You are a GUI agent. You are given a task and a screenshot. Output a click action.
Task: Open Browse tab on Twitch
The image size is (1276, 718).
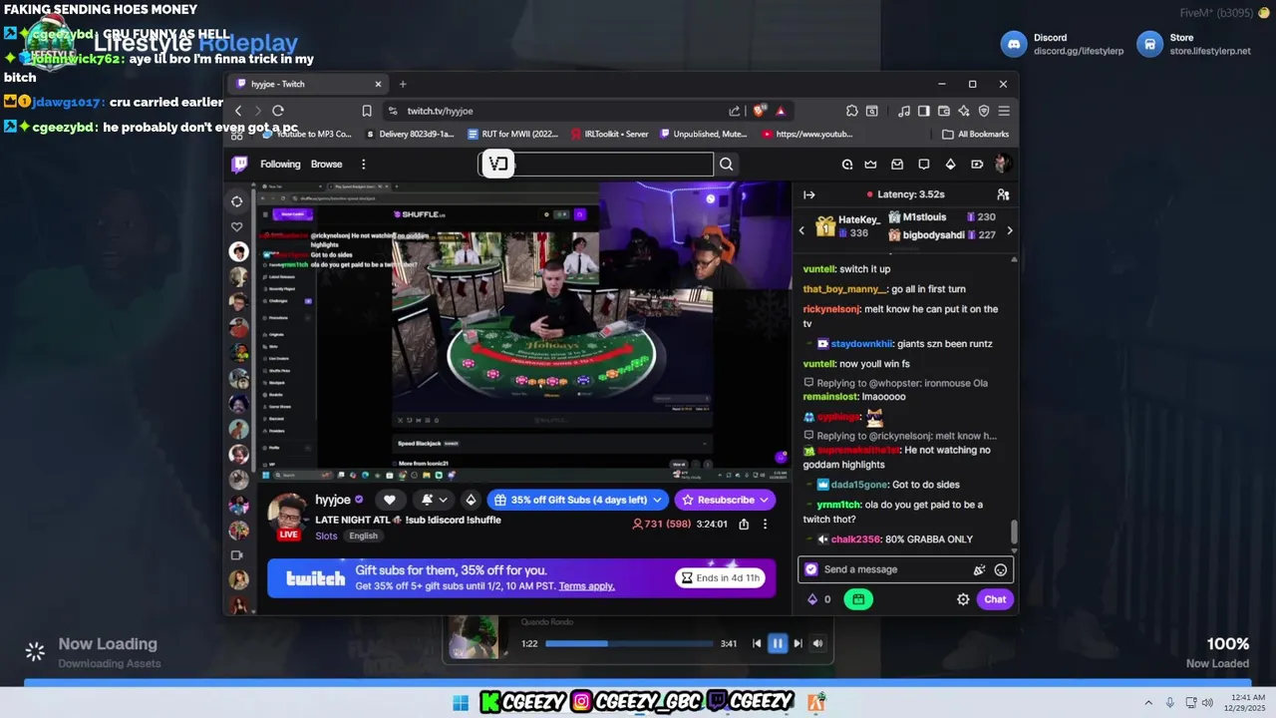pos(326,165)
